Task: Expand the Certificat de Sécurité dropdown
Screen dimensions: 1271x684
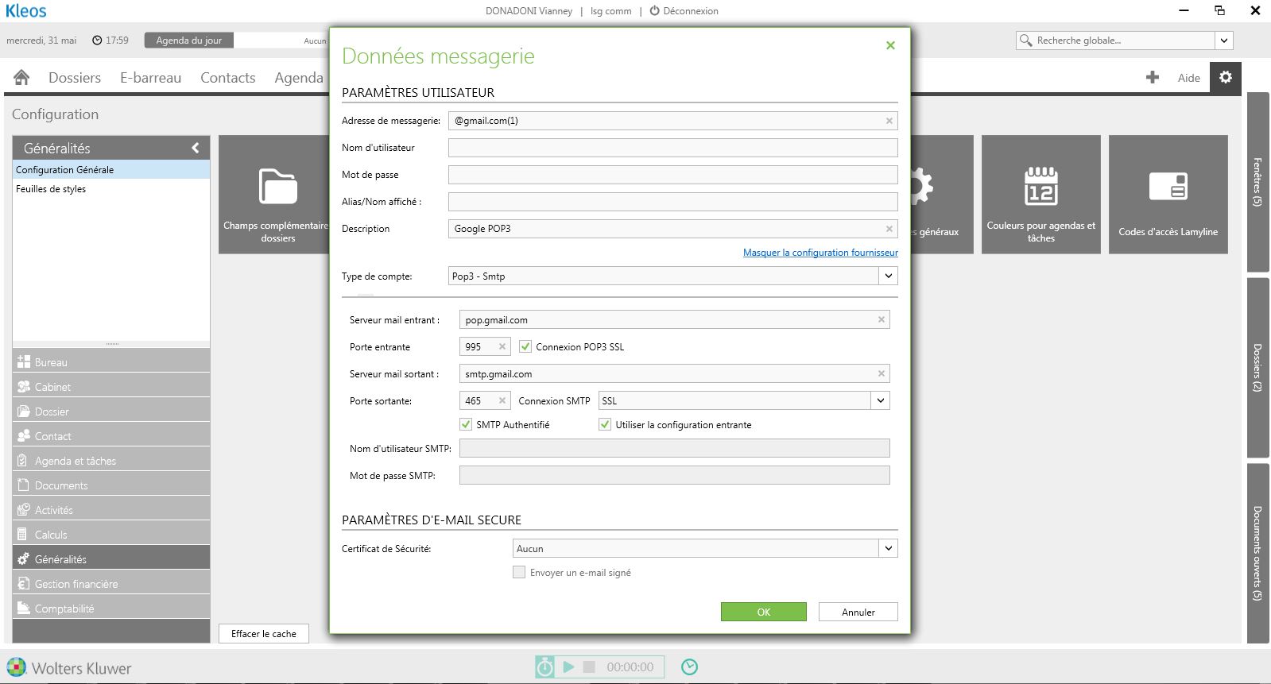Action: click(x=888, y=548)
